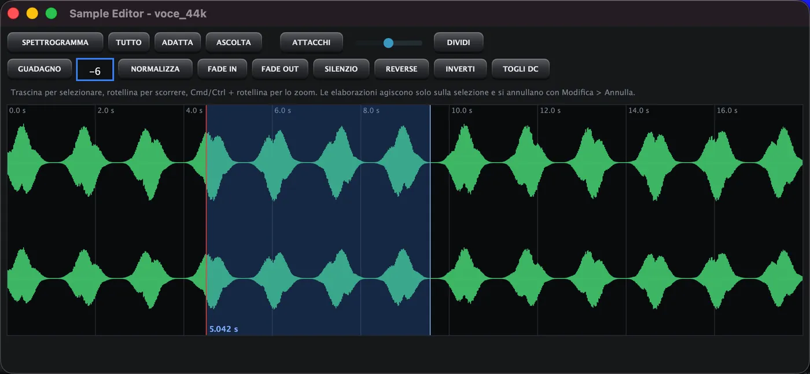Viewport: 810px width, 374px height.
Task: Click the blue attack sensitivity slider handle
Action: pos(388,43)
